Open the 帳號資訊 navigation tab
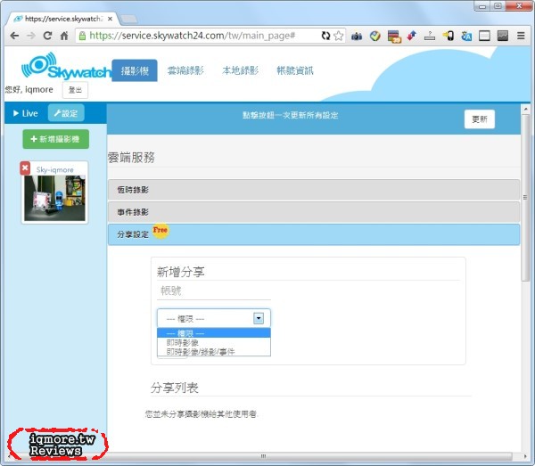This screenshot has width=535, height=466. (x=295, y=70)
